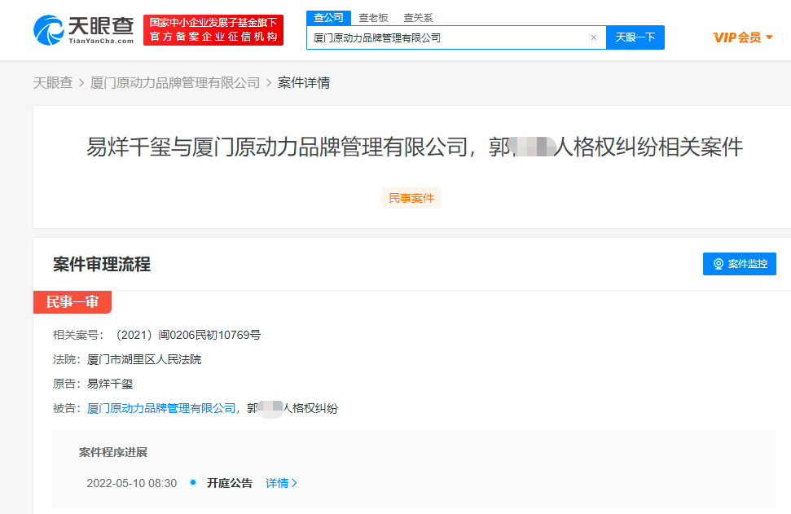
Task: Click the 案件详情 breadcrumb text
Action: point(304,83)
